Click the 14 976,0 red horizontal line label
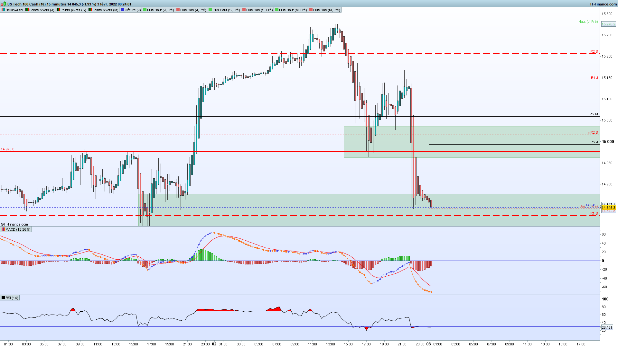The image size is (618, 347). pyautogui.click(x=8, y=149)
